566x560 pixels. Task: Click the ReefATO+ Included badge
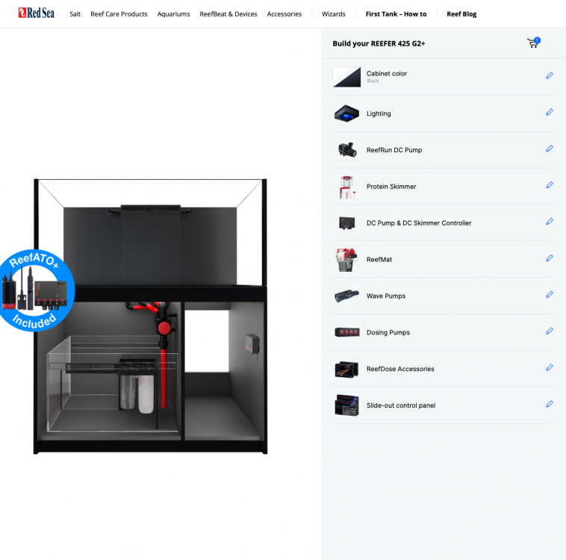pyautogui.click(x=37, y=291)
